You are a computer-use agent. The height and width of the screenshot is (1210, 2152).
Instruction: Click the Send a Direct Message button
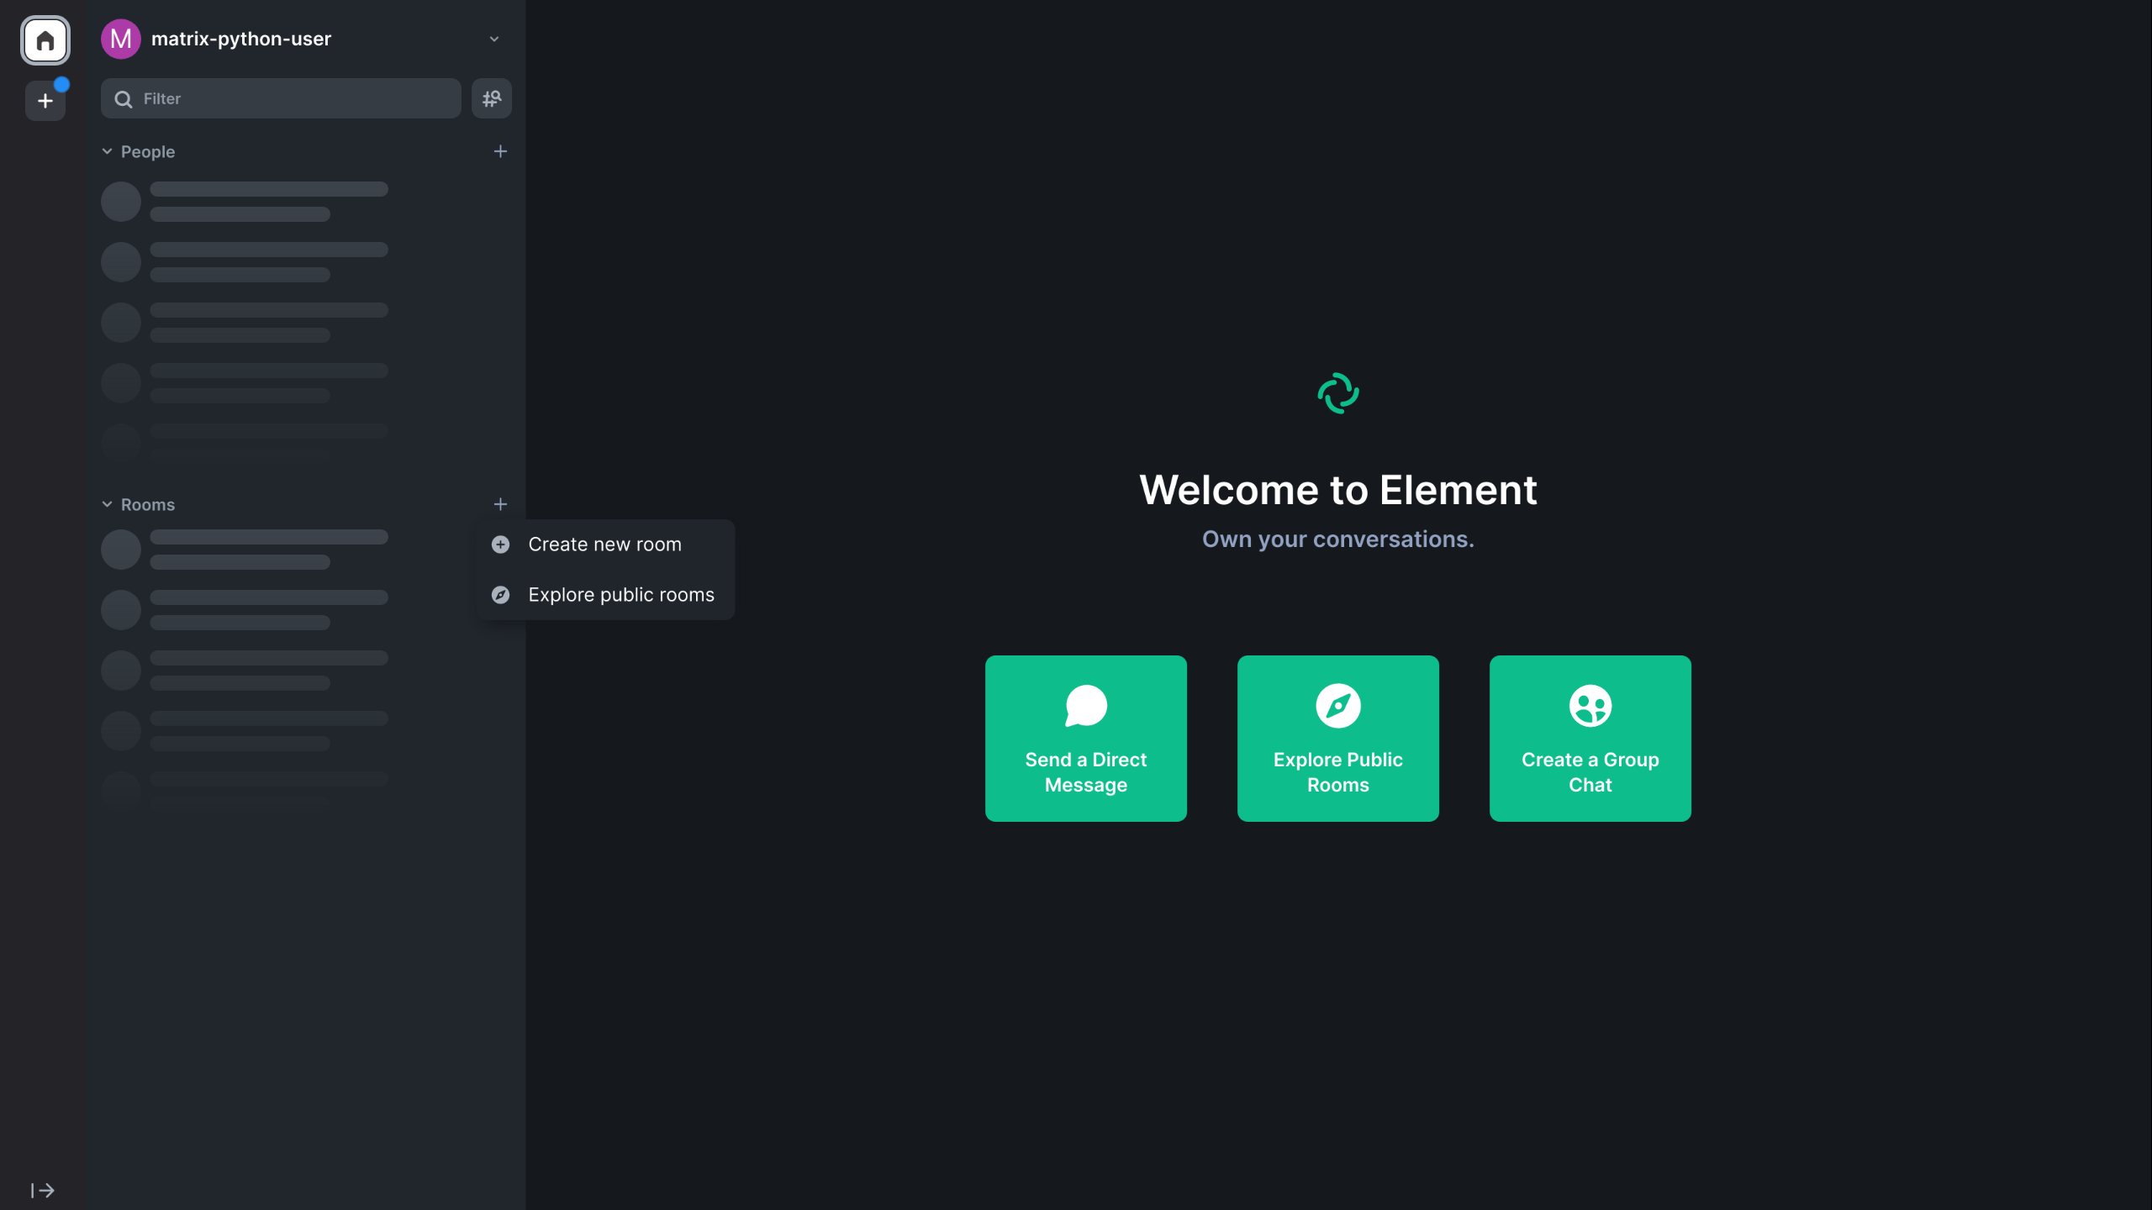(1086, 739)
